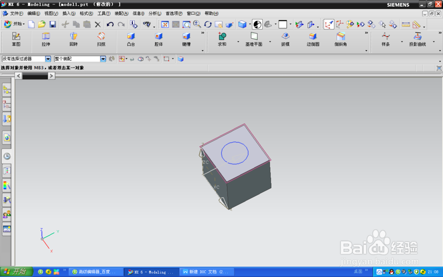Open the 分析(L) menu
Image resolution: width=443 pixels, height=277 pixels.
click(x=155, y=13)
